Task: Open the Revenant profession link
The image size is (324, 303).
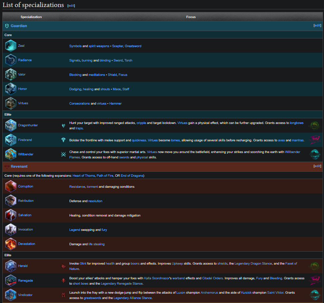Action: tap(19, 166)
